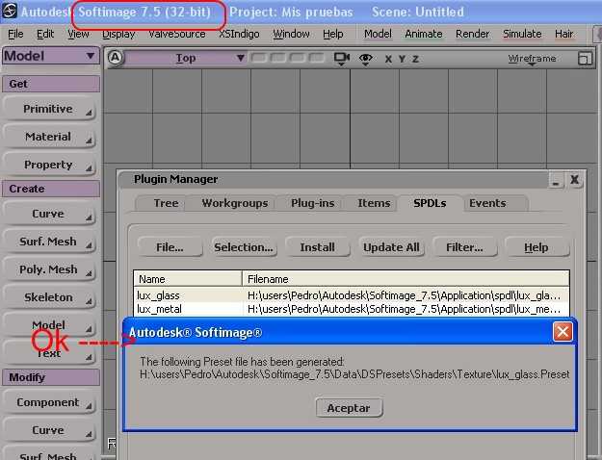Image resolution: width=602 pixels, height=460 pixels.
Task: Close the Autodesk Softimage message dialog
Action: point(563,332)
